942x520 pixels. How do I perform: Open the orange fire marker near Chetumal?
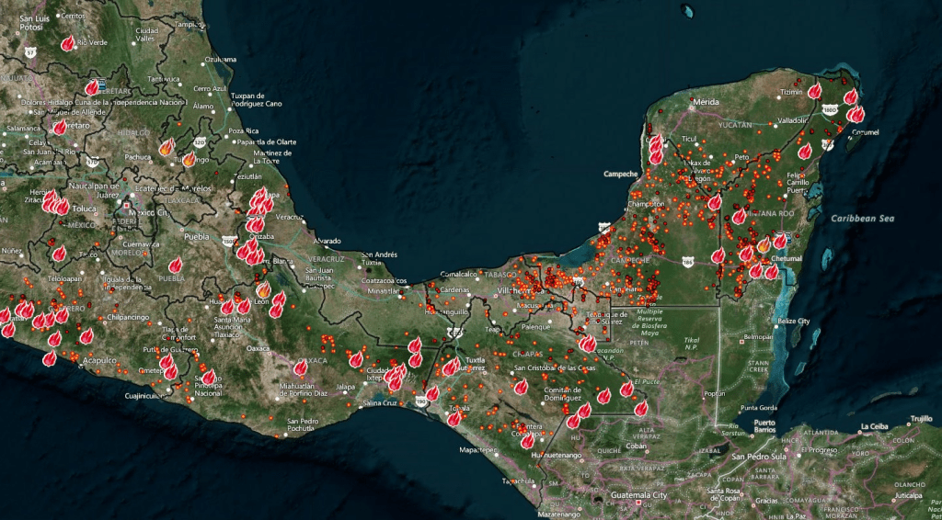point(764,244)
